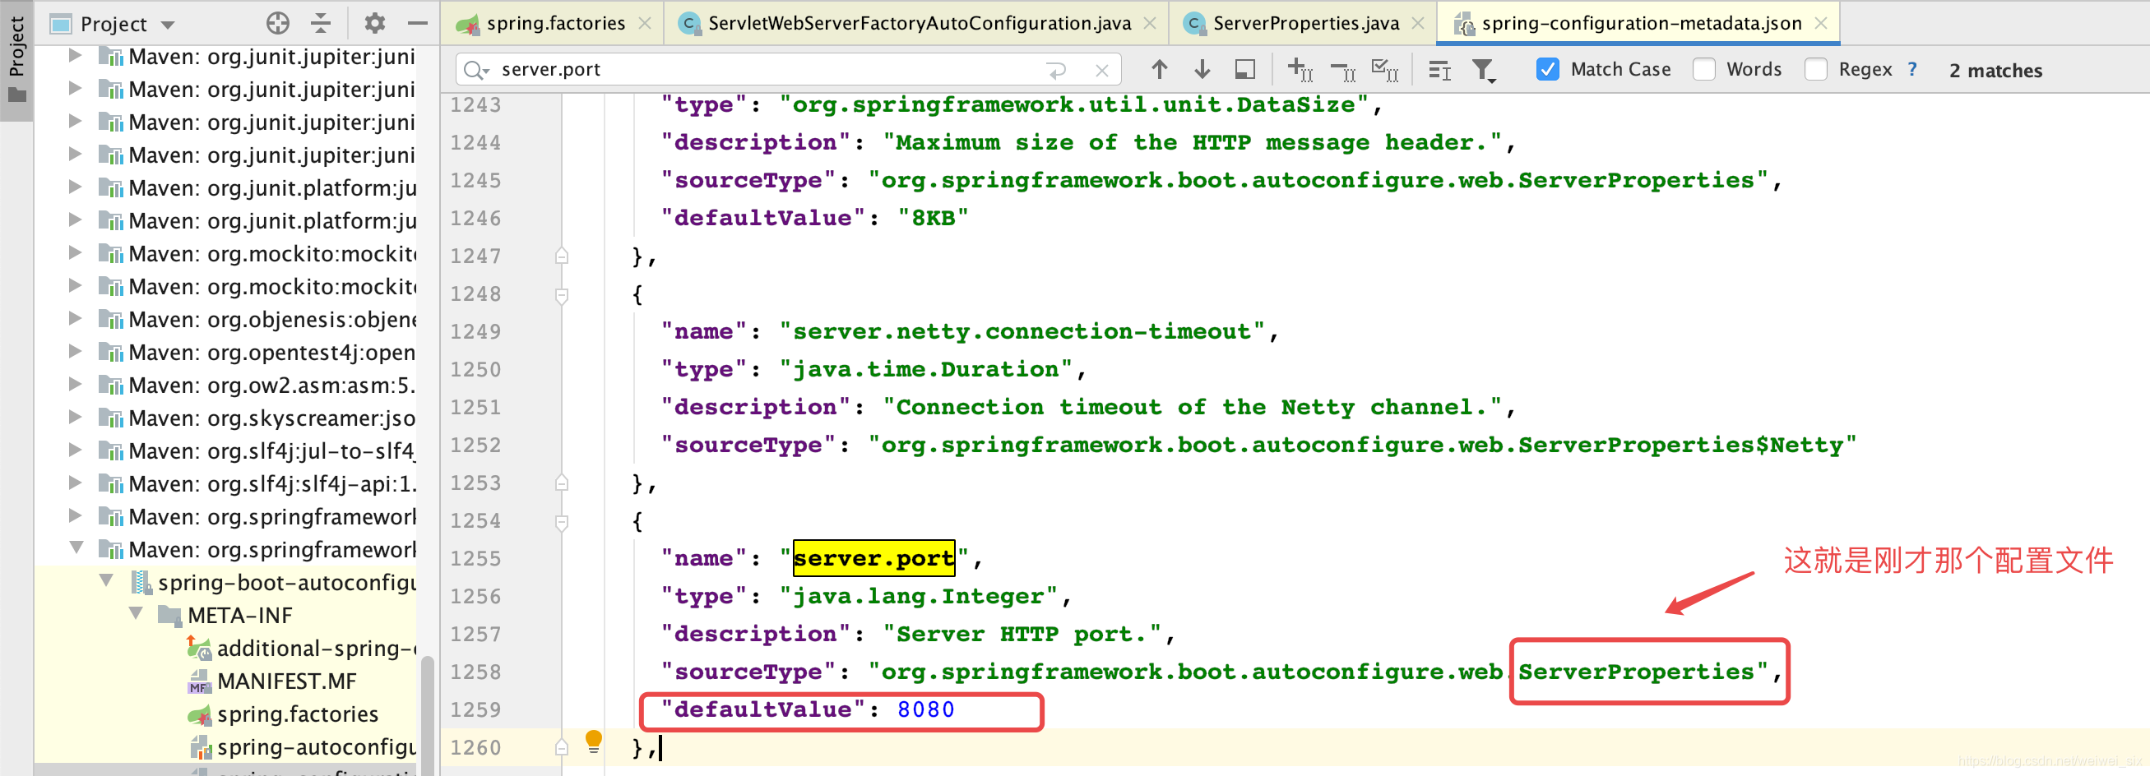Viewport: 2150px width, 776px height.
Task: Expand Maven: org.mockito first node
Action: coord(74,253)
